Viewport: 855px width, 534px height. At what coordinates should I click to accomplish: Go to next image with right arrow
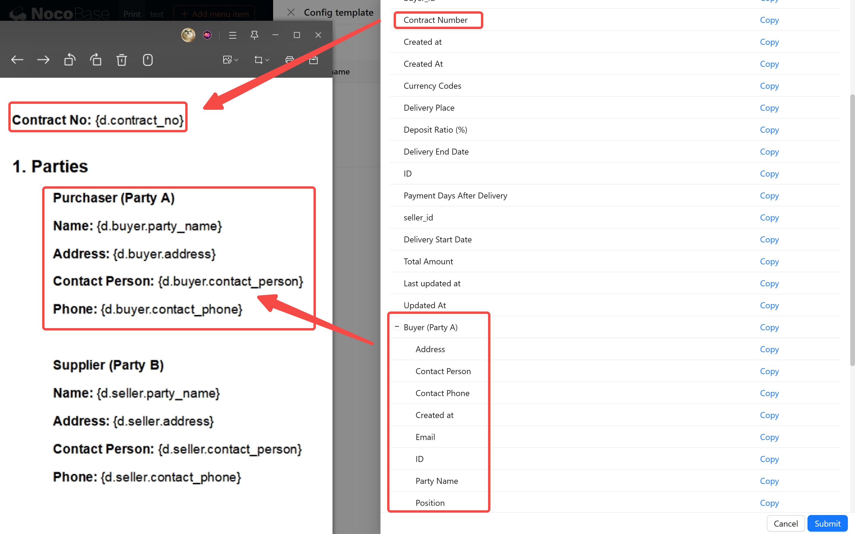click(x=43, y=60)
